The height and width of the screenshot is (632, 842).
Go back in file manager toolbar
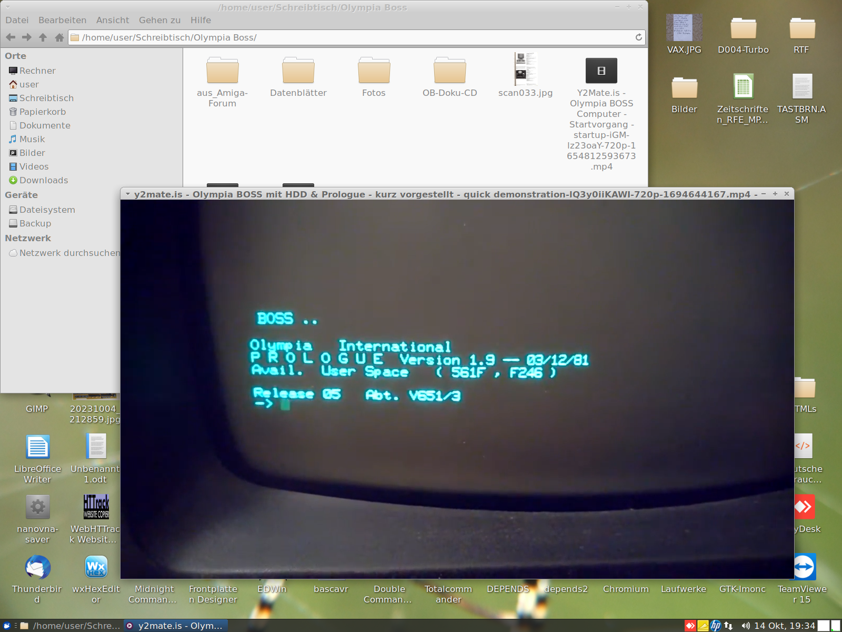click(x=11, y=37)
